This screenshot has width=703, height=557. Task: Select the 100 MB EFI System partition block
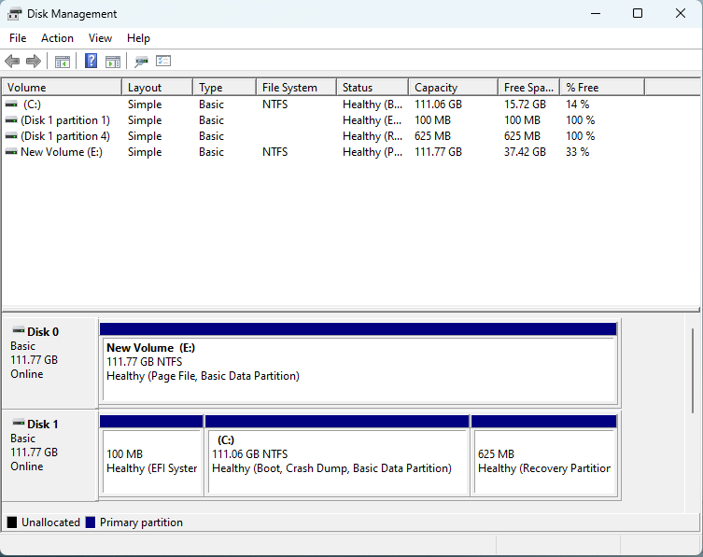(x=151, y=462)
